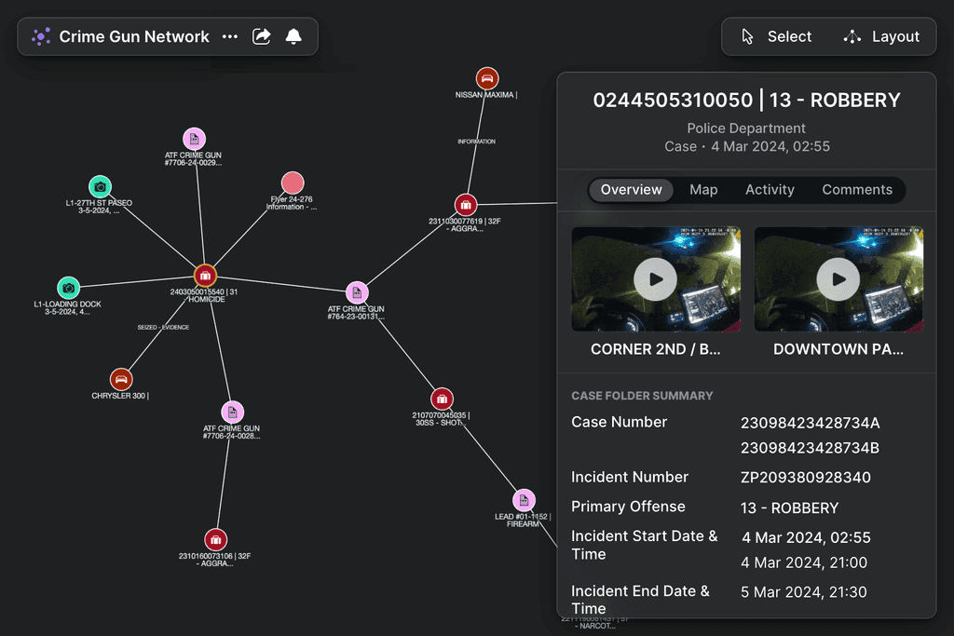Select ATF Crime Gun #764-23 document node
Viewport: 954px width, 636px height.
(357, 293)
